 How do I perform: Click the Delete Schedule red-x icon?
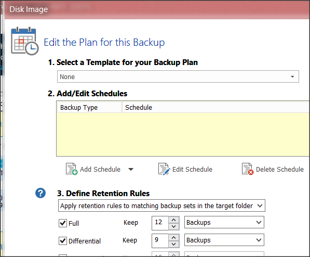[x=248, y=169]
